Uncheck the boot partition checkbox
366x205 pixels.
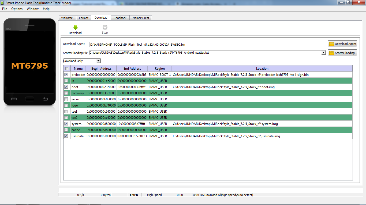point(66,87)
